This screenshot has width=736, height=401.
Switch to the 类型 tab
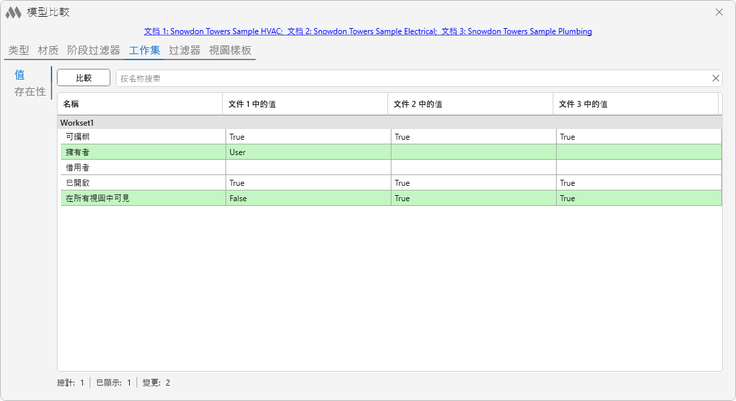(19, 50)
